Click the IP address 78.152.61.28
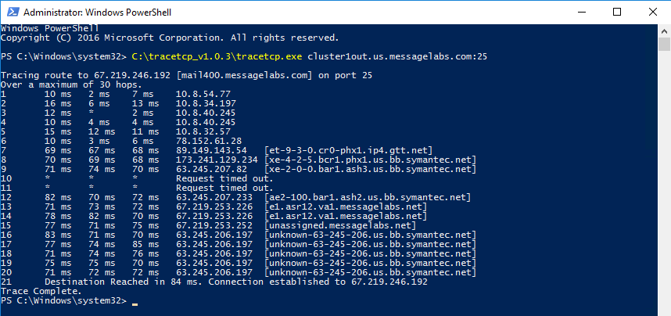Image resolution: width=671 pixels, height=316 pixels. (x=209, y=141)
